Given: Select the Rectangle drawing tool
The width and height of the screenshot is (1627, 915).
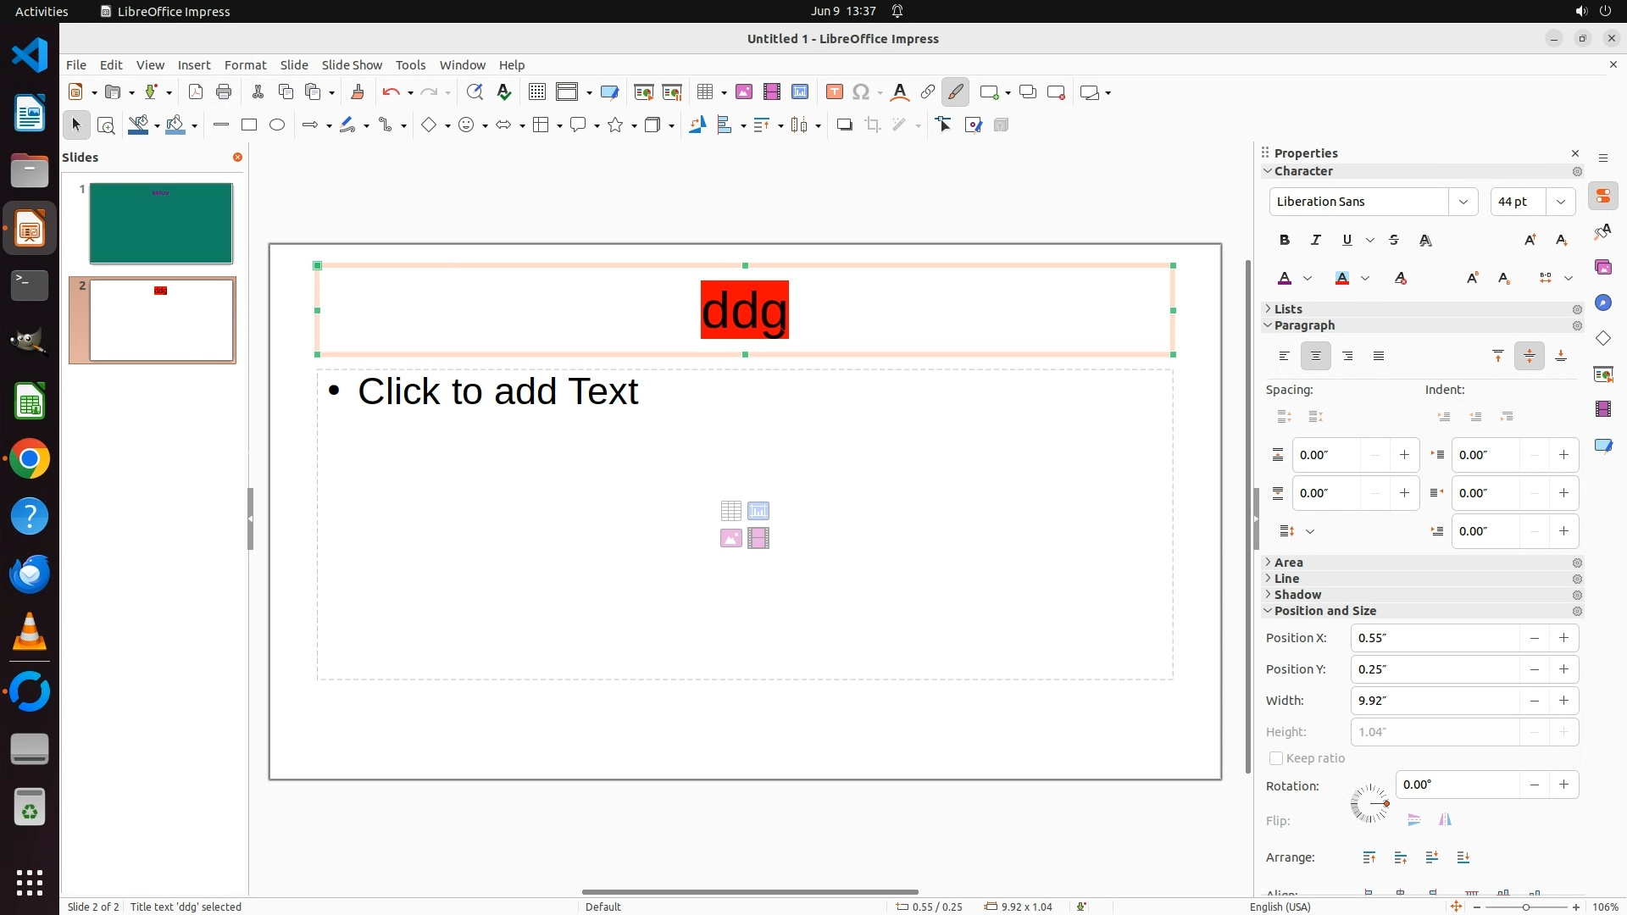Looking at the screenshot, I should [249, 125].
